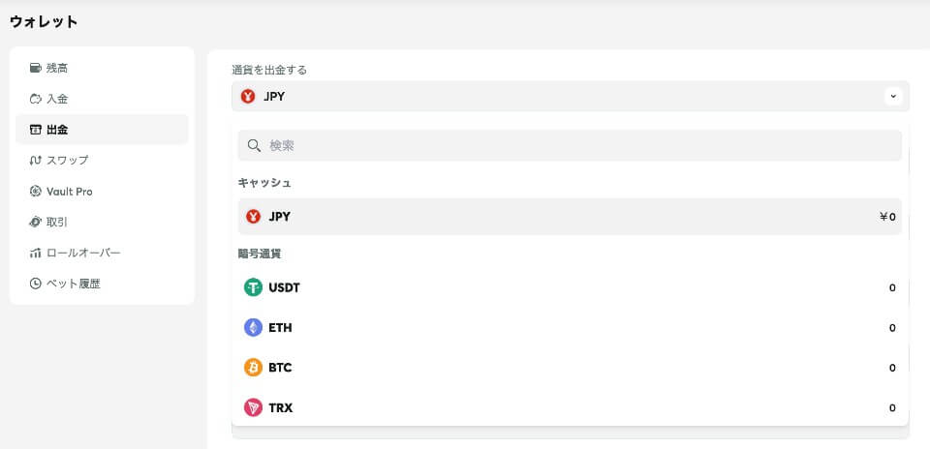Click the green USDT Tether coin icon

click(x=254, y=287)
